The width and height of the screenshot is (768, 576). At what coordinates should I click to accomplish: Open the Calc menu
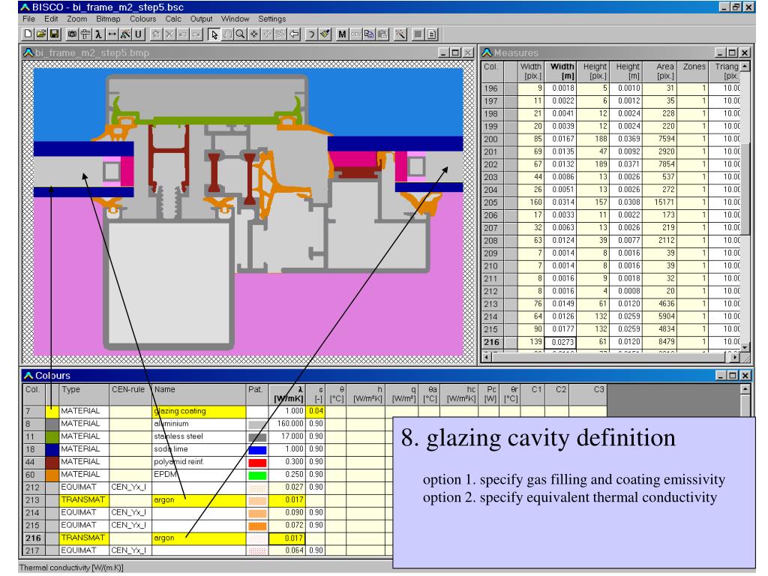(x=173, y=19)
